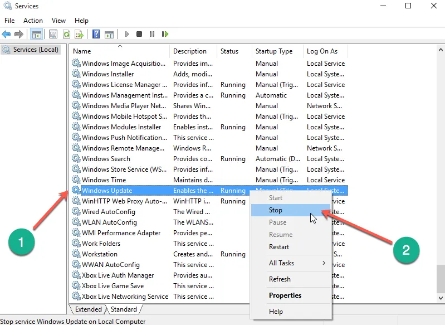Sort by the Startup Type column header
Viewport: 445px width, 325px height.
coord(274,51)
